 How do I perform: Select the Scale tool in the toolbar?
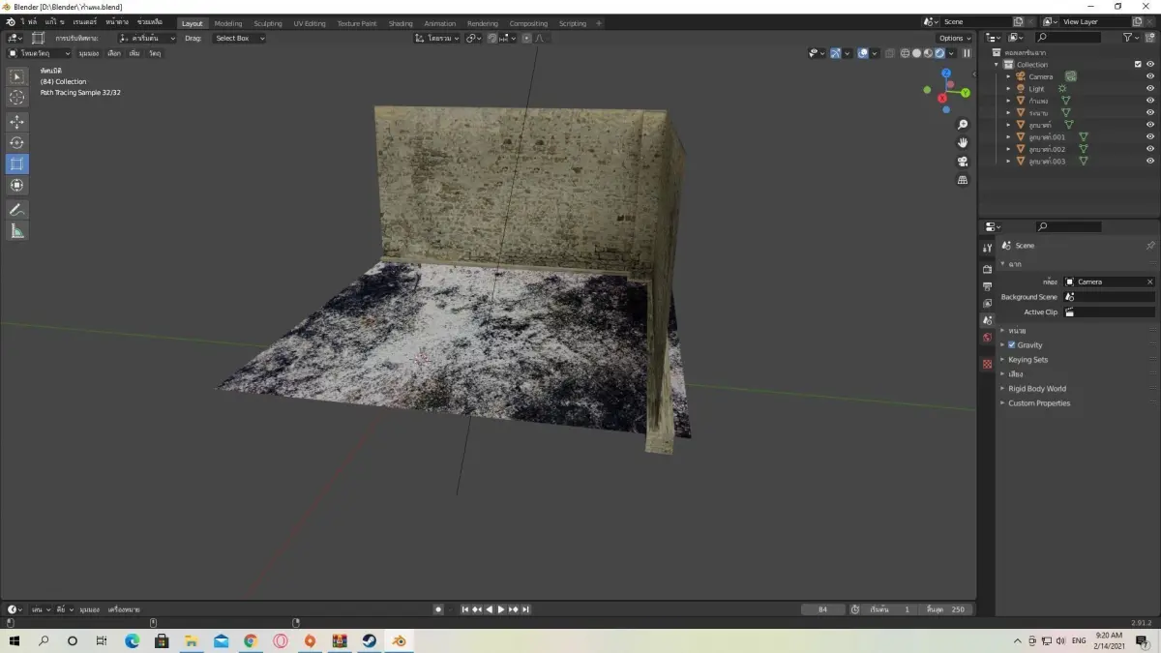click(x=17, y=164)
